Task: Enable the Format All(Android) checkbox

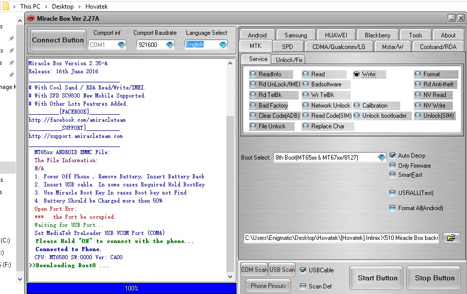Action: (393, 208)
